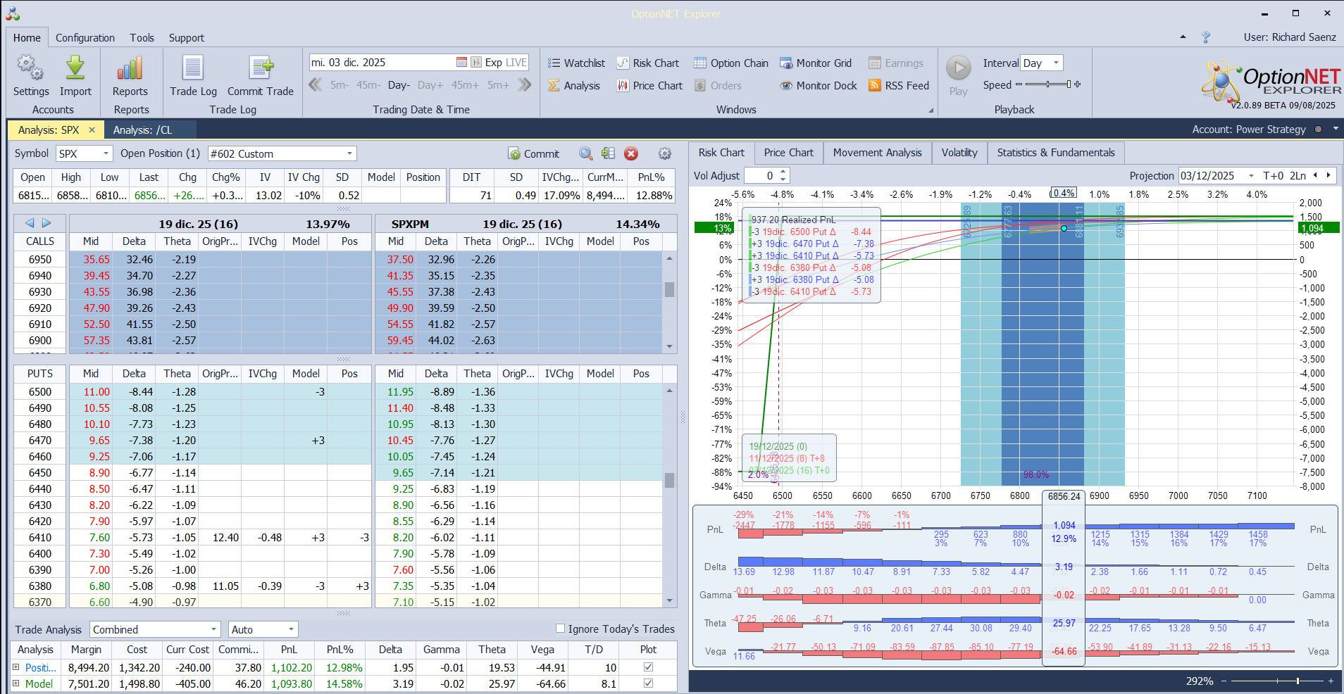
Task: Open the Auto dropdown in Trade Analysis
Action: (x=291, y=630)
